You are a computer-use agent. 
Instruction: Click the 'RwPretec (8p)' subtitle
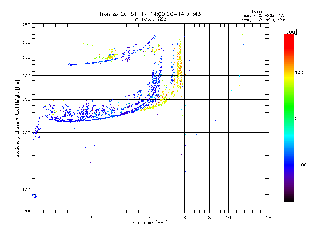point(150,19)
